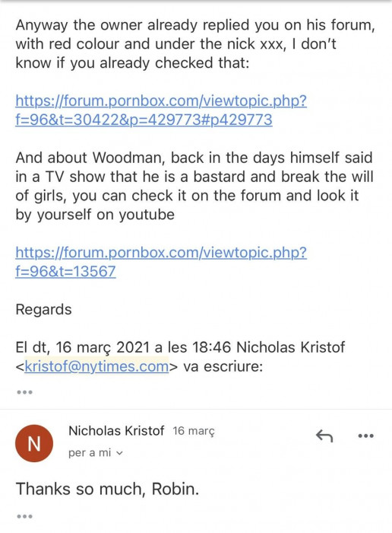Open the three-dot more options menu
Screen dimensions: 392x533
(x=366, y=436)
